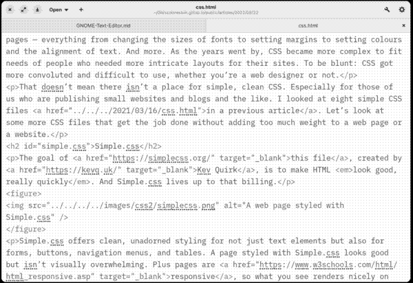
Task: Click the opening <figure> tag line
Action: coord(23,194)
